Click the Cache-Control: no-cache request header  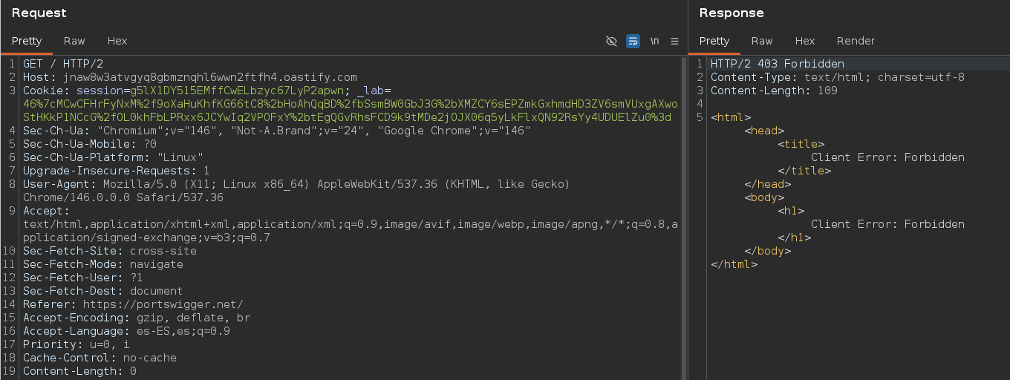pos(100,358)
